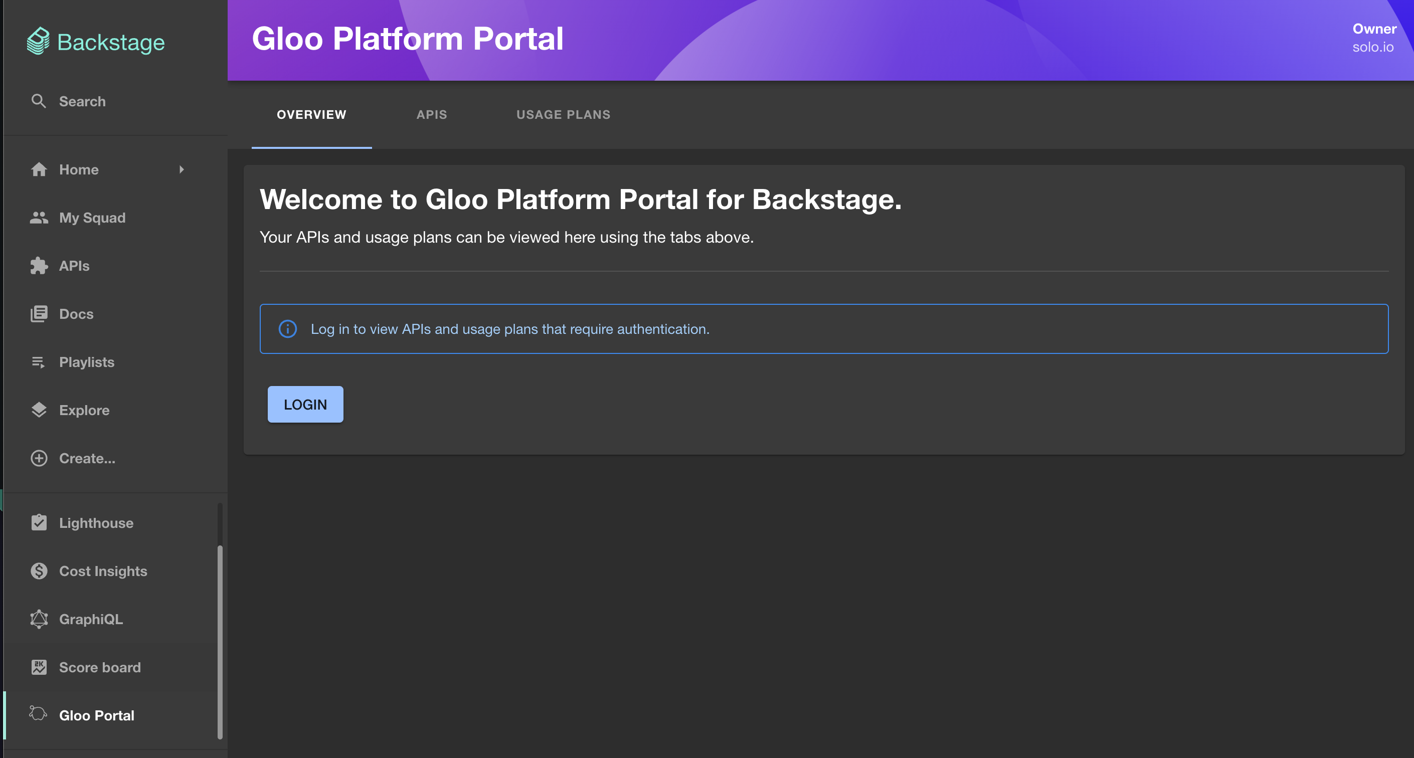Click the APIs puzzle piece icon
The image size is (1414, 758).
tap(39, 266)
